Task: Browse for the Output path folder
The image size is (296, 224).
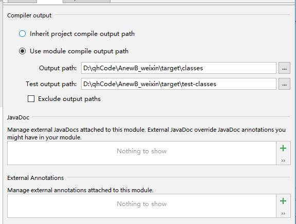Action: pyautogui.click(x=284, y=68)
